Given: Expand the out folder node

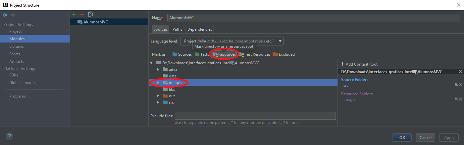Looking at the screenshot, I should tap(158, 96).
